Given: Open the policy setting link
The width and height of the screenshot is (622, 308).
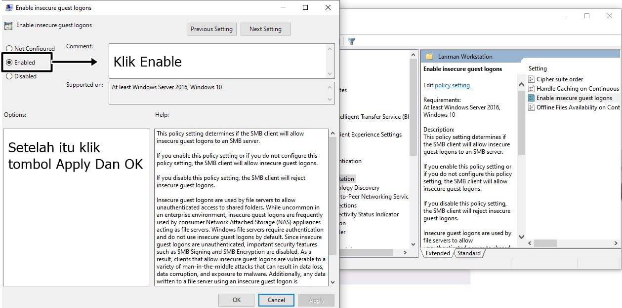Looking at the screenshot, I should pos(453,85).
